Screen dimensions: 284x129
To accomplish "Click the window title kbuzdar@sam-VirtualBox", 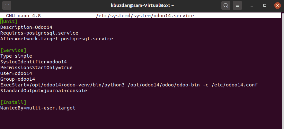I will [142, 5].
